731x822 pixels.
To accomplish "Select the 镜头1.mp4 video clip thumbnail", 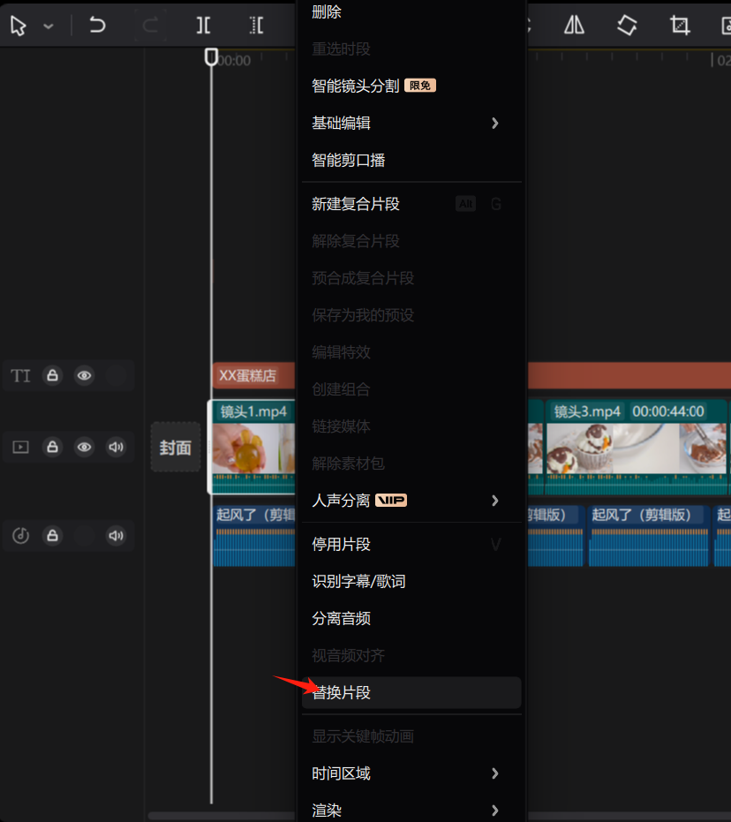I will pyautogui.click(x=253, y=447).
